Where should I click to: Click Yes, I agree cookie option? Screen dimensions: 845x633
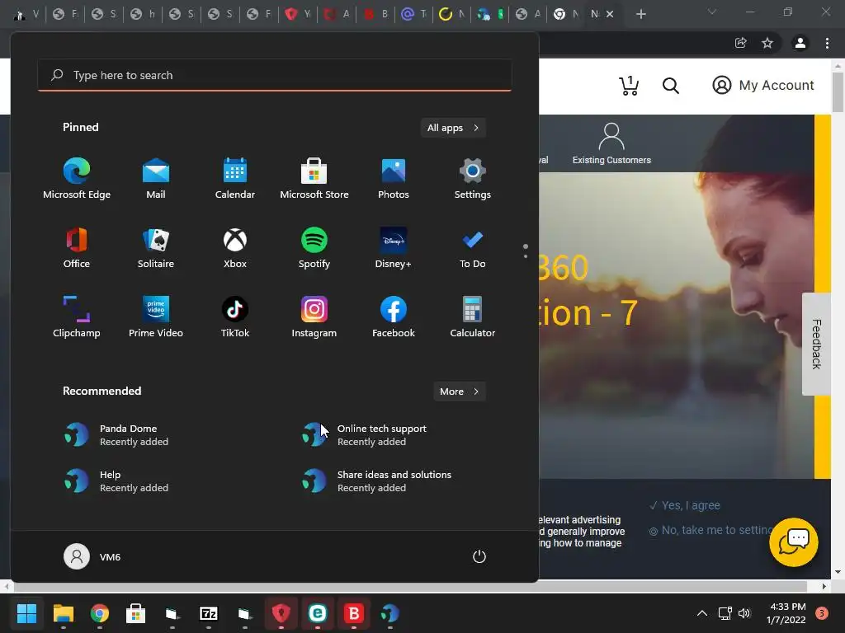[x=685, y=505]
